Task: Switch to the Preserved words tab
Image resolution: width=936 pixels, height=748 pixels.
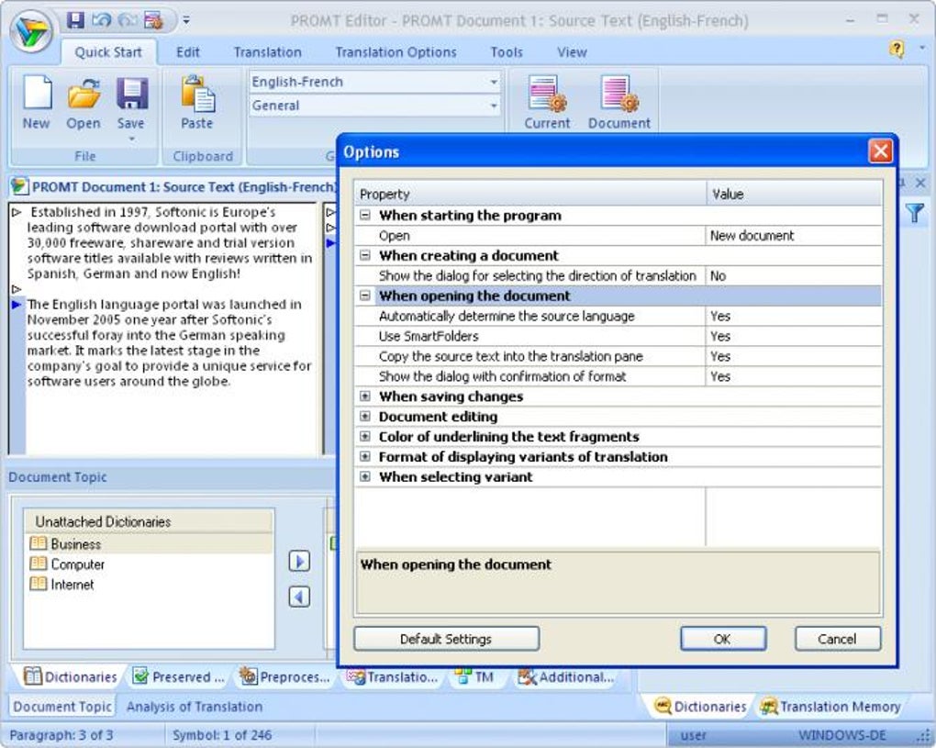Action: pos(178,677)
